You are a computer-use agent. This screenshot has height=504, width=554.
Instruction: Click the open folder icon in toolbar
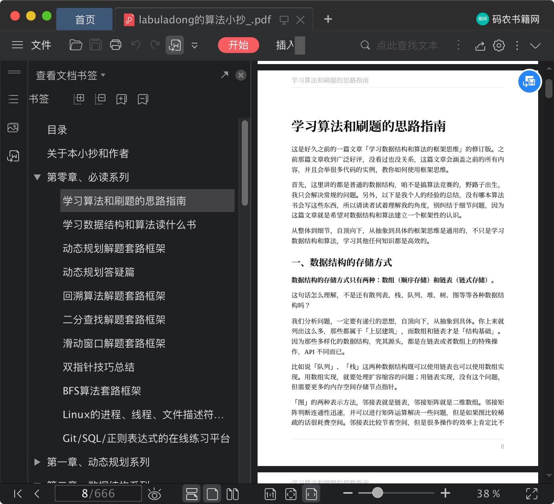(76, 45)
